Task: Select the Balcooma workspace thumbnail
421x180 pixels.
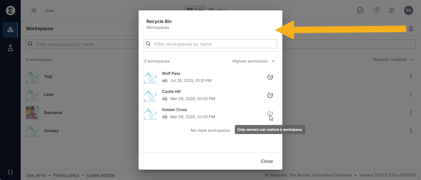Action: [32, 113]
